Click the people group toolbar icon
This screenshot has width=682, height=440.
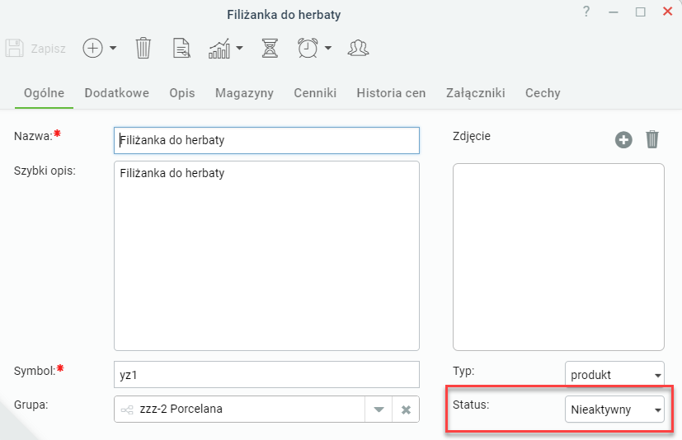pos(358,48)
